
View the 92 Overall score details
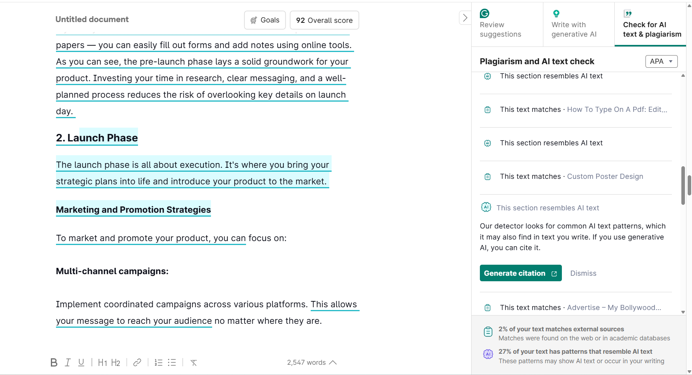[324, 20]
